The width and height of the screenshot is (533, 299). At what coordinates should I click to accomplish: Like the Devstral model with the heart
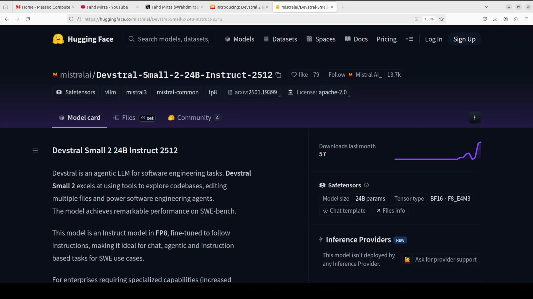(299, 74)
